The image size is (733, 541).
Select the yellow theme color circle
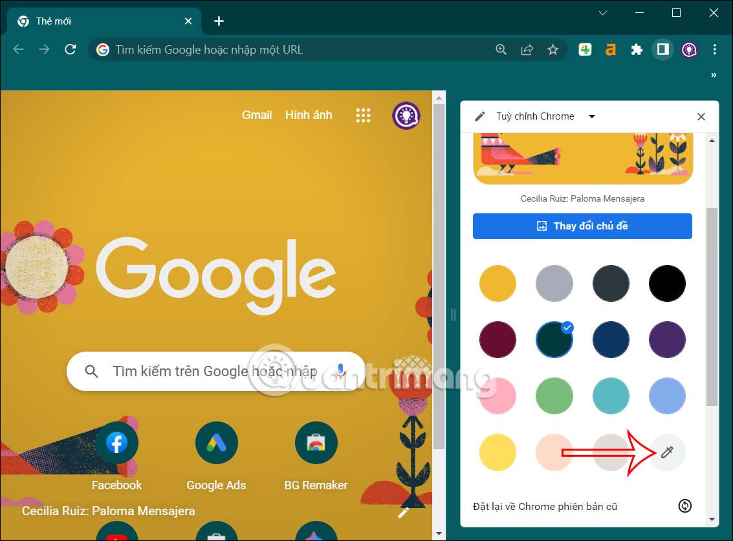pos(498,283)
